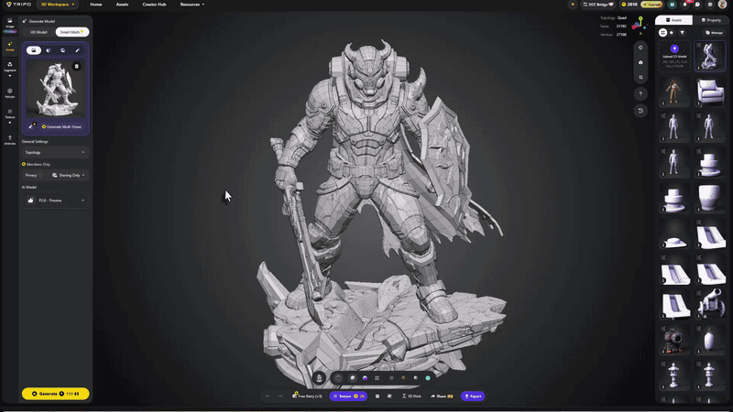Click the viewport layout settings icon
The image size is (733, 412).
pos(640,77)
